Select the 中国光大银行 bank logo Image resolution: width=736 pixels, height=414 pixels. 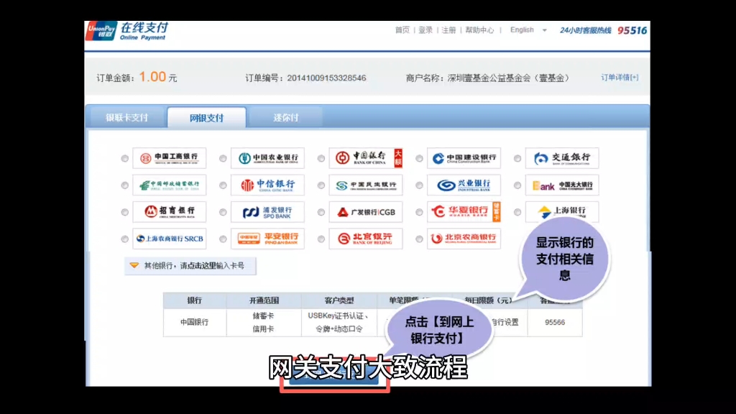pyautogui.click(x=562, y=185)
